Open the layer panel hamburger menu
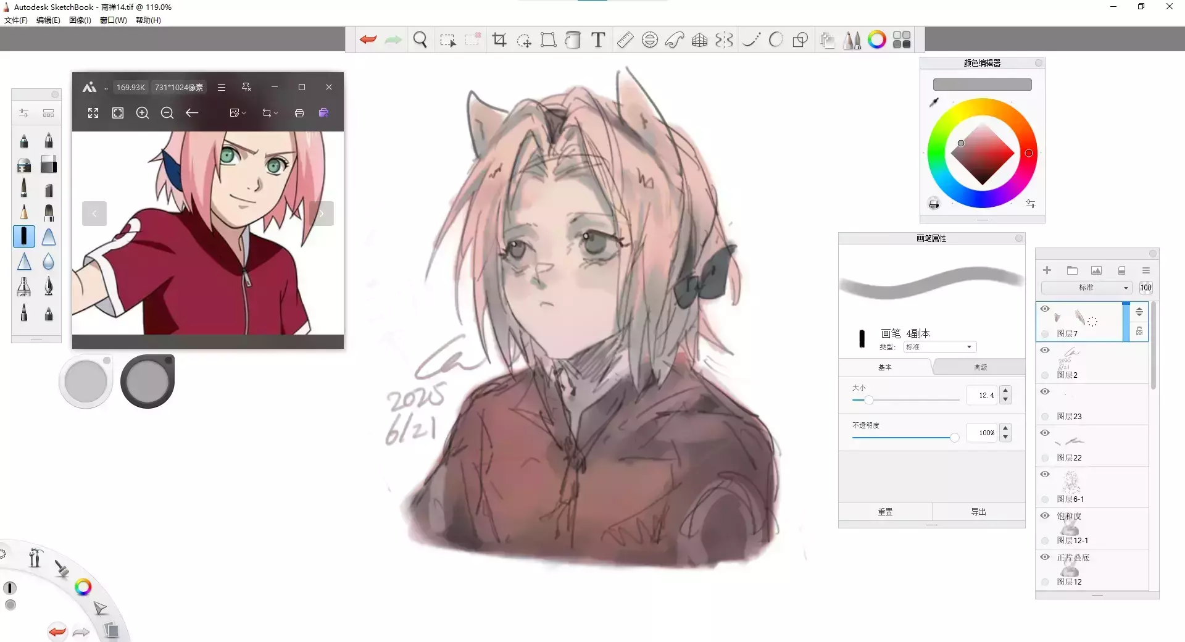This screenshot has height=642, width=1185. [x=1146, y=270]
